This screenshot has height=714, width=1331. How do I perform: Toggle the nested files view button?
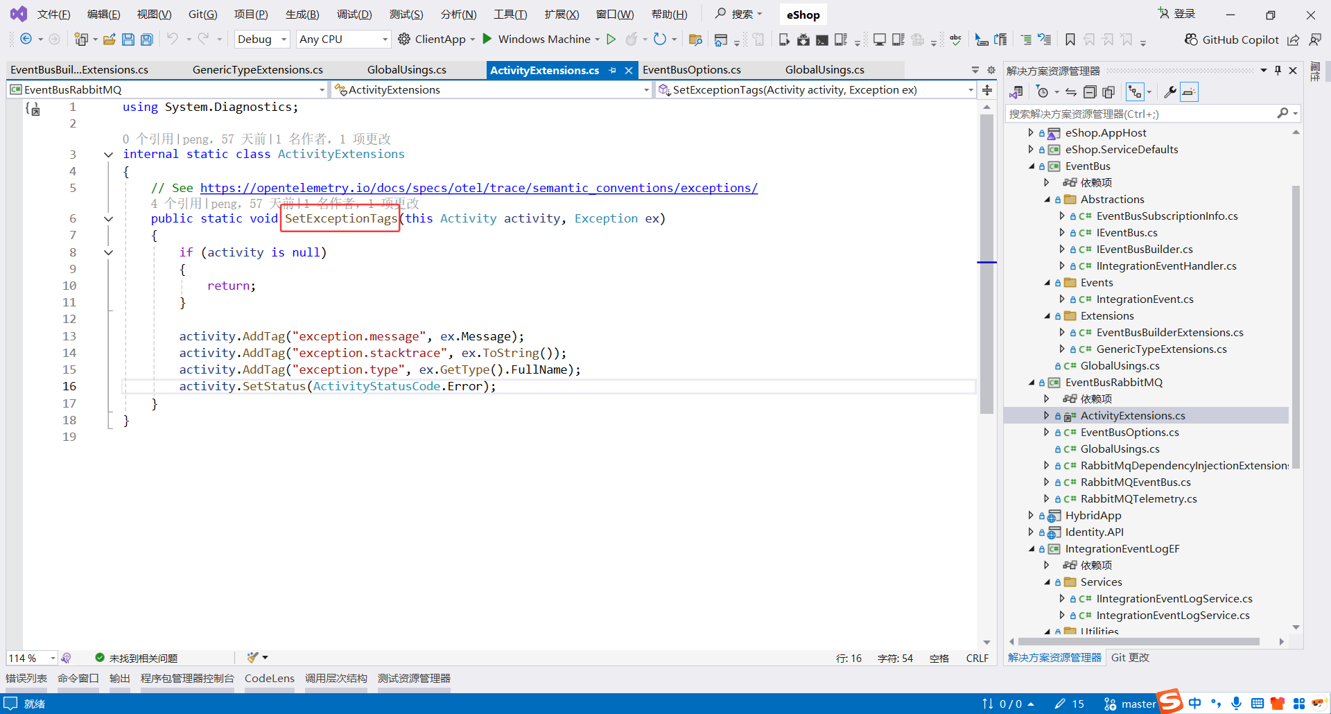[x=1135, y=92]
